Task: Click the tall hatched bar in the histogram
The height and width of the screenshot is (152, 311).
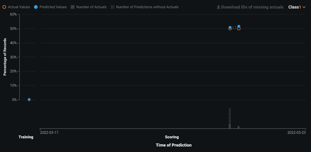Action: point(230,116)
